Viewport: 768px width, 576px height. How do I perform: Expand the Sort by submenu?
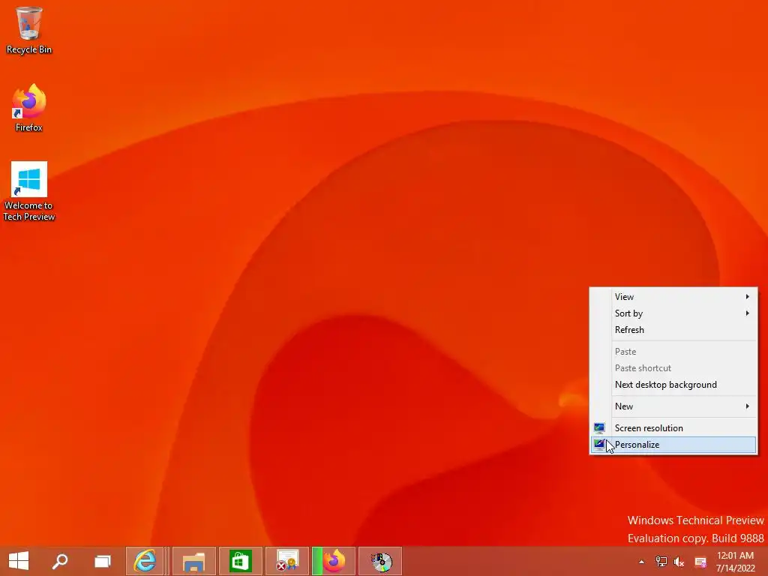pyautogui.click(x=673, y=313)
